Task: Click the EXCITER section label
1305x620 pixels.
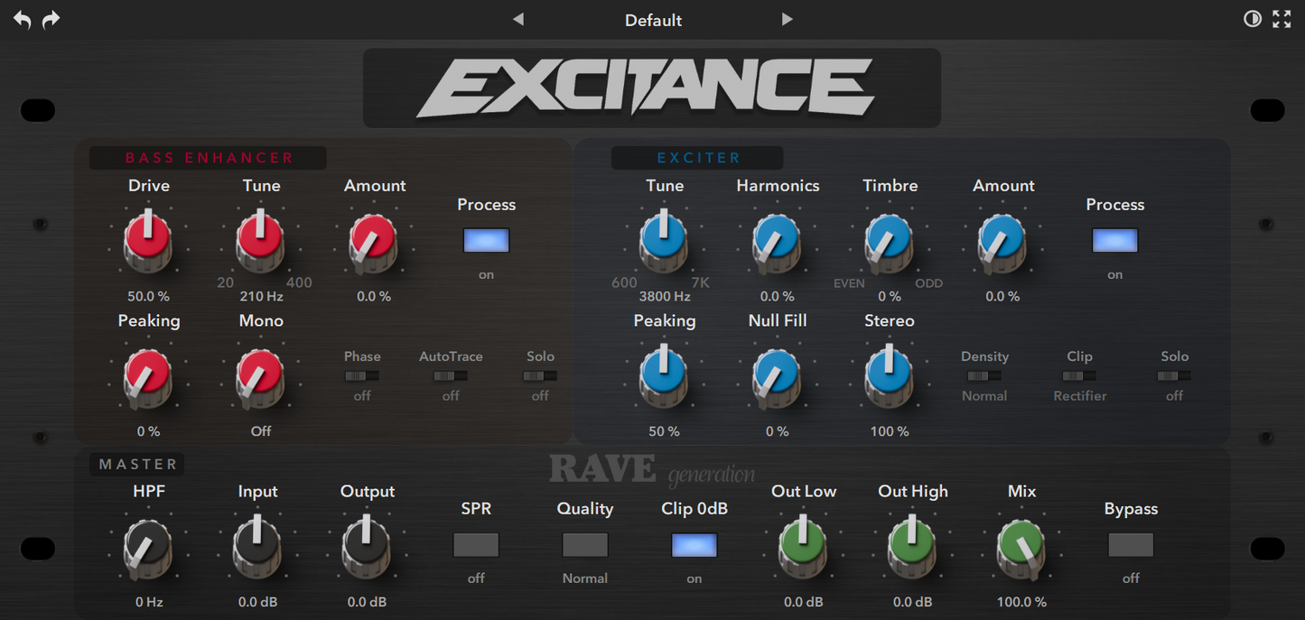Action: tap(698, 158)
